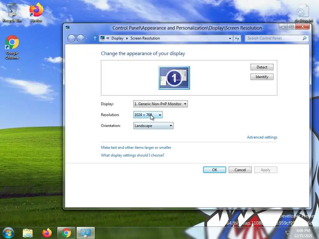Click the up one level arrow
Screen dimensions: 319x239
pyautogui.click(x=95, y=38)
